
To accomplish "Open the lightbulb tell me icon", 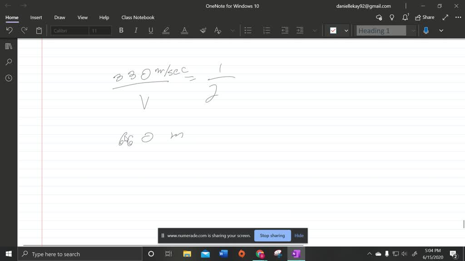I will pos(392,18).
